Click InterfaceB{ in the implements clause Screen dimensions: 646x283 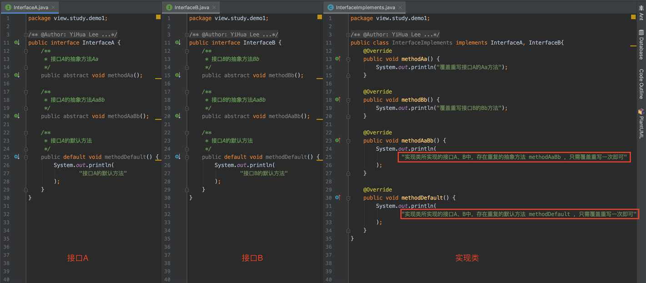click(x=546, y=43)
